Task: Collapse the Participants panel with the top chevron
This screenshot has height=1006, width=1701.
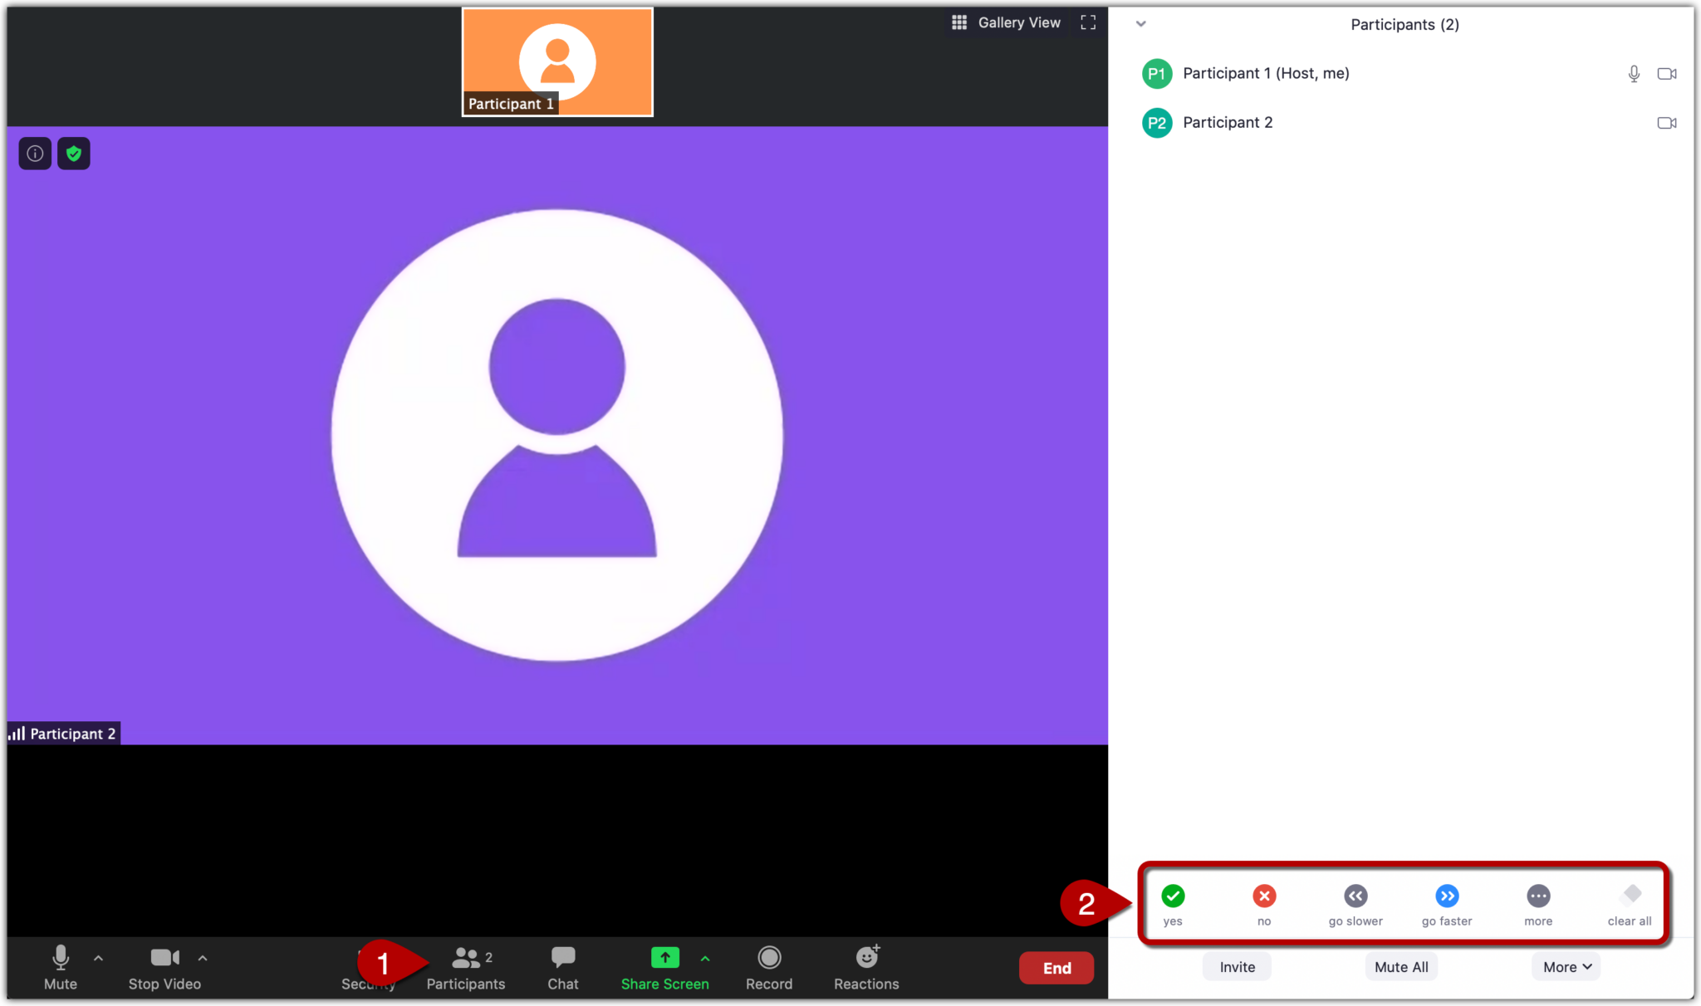Action: [1141, 24]
